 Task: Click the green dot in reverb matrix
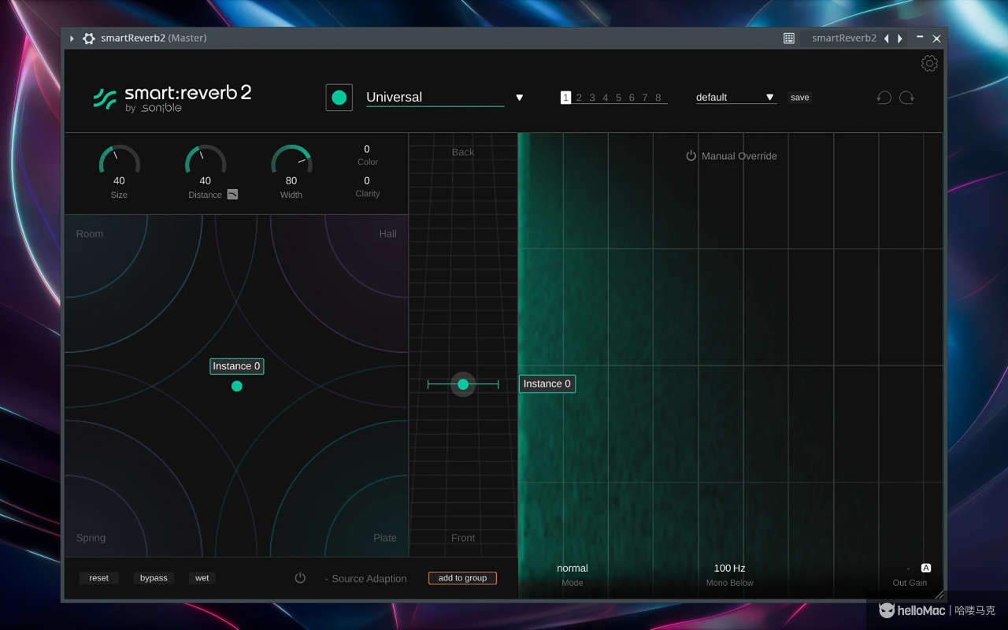(237, 386)
